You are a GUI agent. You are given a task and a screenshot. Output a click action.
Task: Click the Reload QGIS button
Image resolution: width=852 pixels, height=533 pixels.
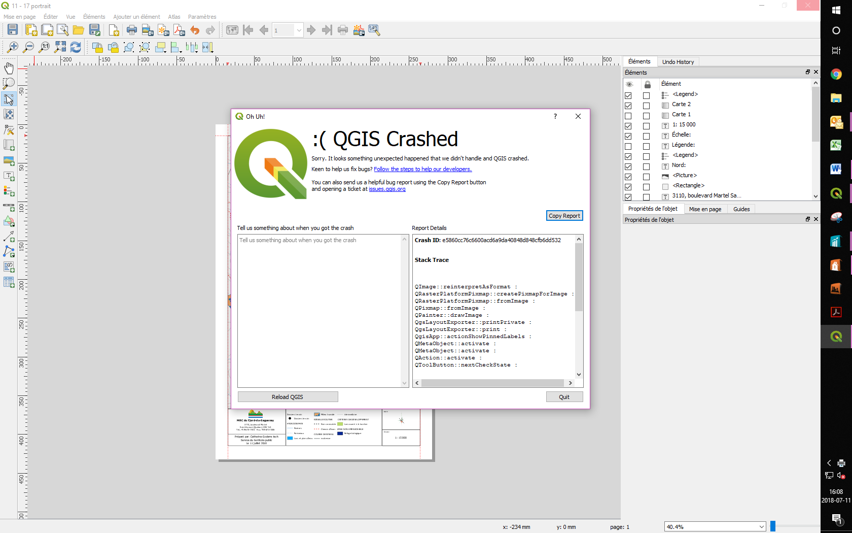[288, 396]
